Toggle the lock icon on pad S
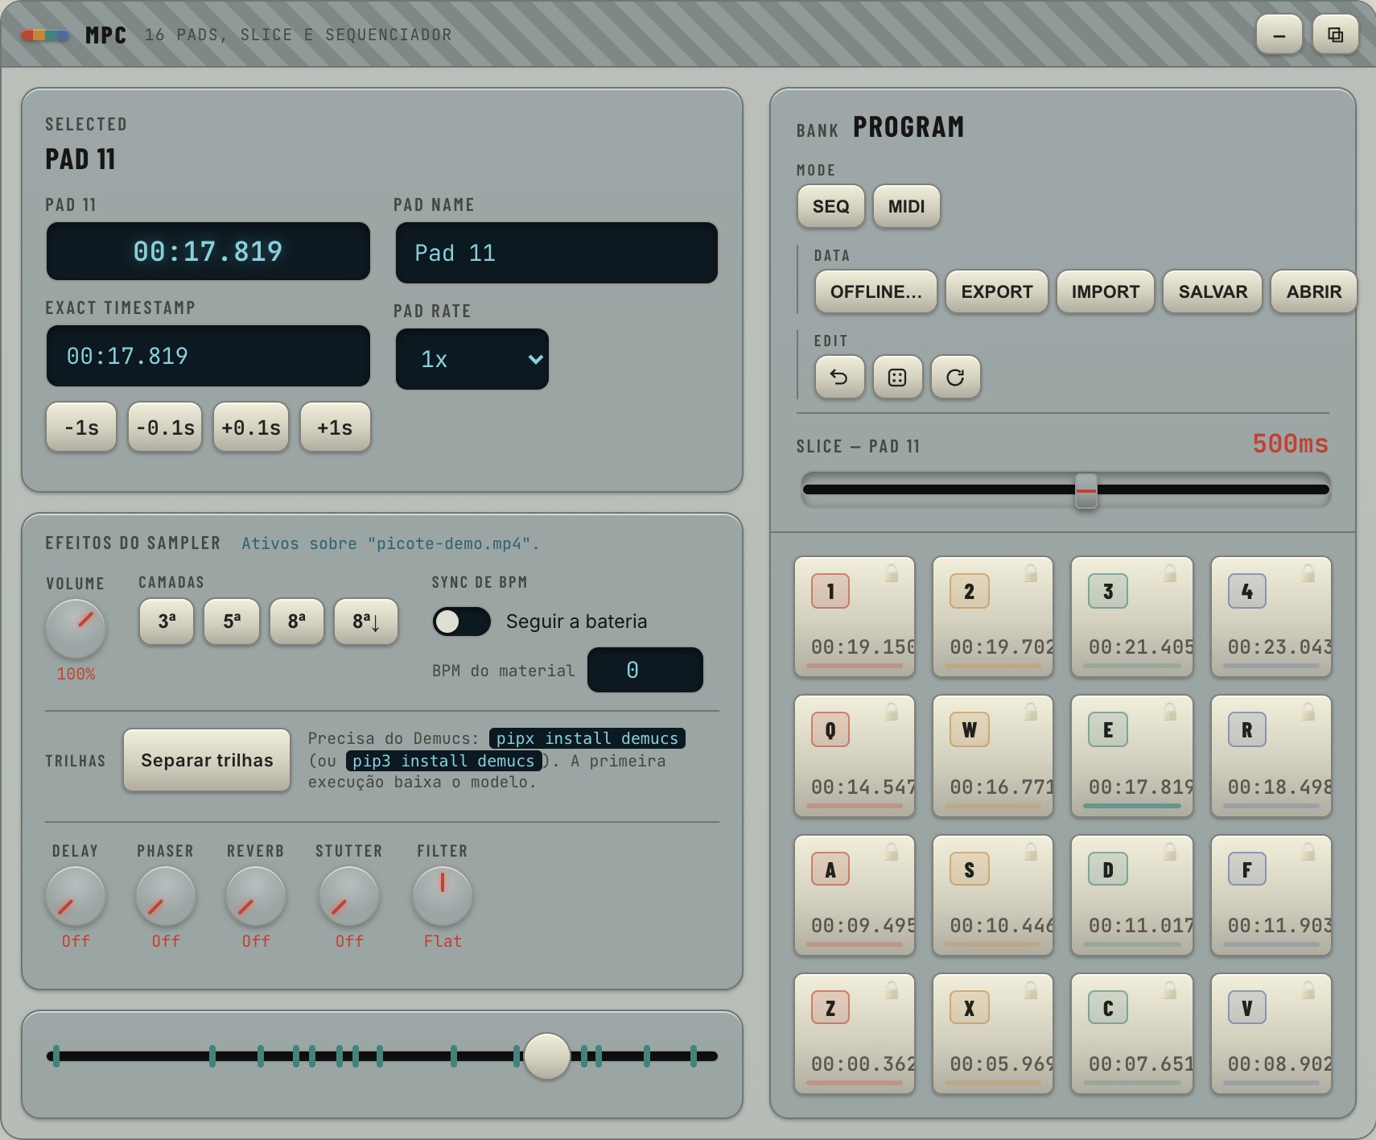This screenshot has width=1376, height=1140. tap(1031, 852)
